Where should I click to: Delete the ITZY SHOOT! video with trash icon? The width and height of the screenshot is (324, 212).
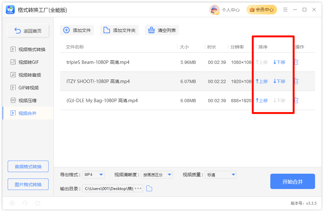click(296, 81)
